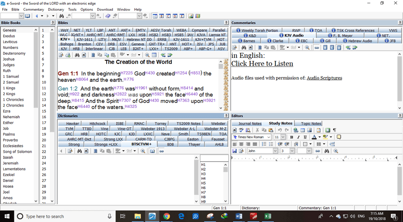Show paragraph marks in the editor
Viewport: 403px width, 222px height.
click(334, 130)
